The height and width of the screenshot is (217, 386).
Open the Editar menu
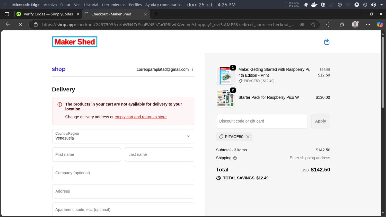tap(65, 5)
